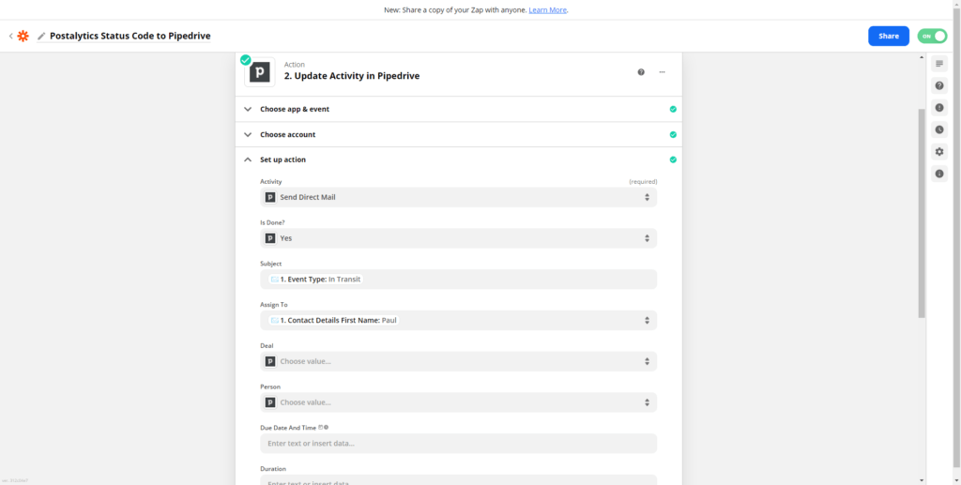Click the Contact Details First Name: Paul pill
961x485 pixels.
(334, 320)
